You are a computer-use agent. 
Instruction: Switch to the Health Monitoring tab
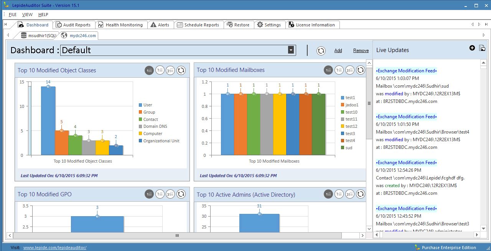(120, 25)
